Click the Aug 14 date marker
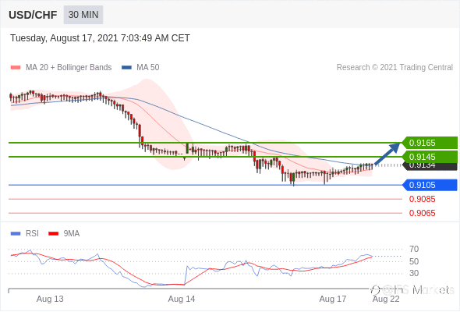This screenshot has width=460, height=312. pyautogui.click(x=182, y=299)
